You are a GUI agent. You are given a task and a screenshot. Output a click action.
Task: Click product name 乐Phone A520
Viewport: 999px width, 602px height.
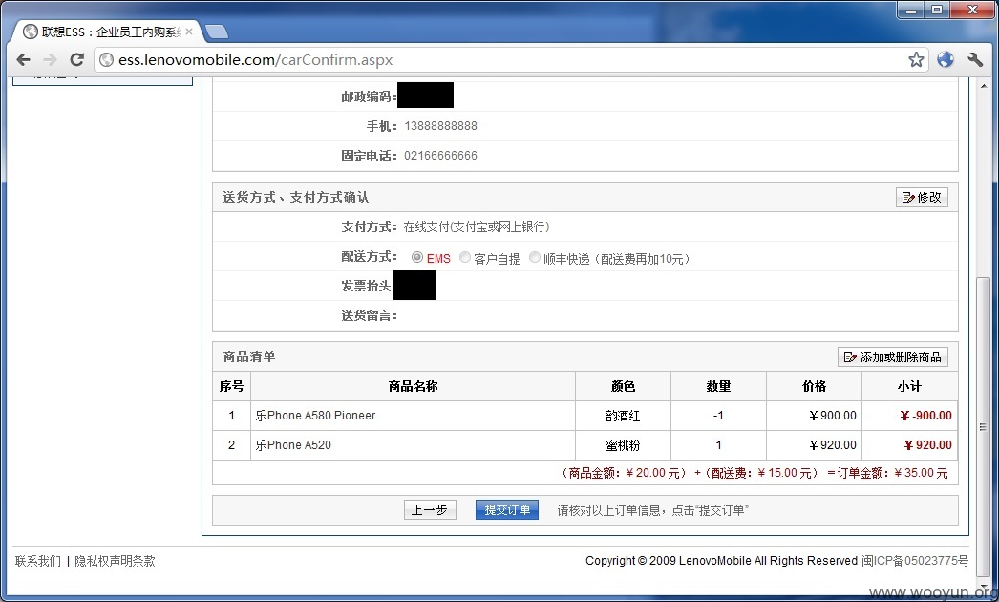coord(293,445)
